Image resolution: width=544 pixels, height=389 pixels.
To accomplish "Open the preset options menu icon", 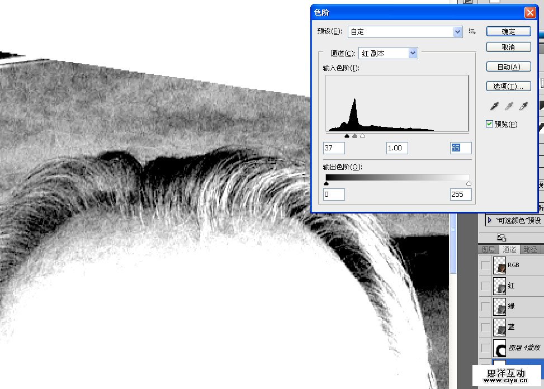I will click(x=472, y=31).
